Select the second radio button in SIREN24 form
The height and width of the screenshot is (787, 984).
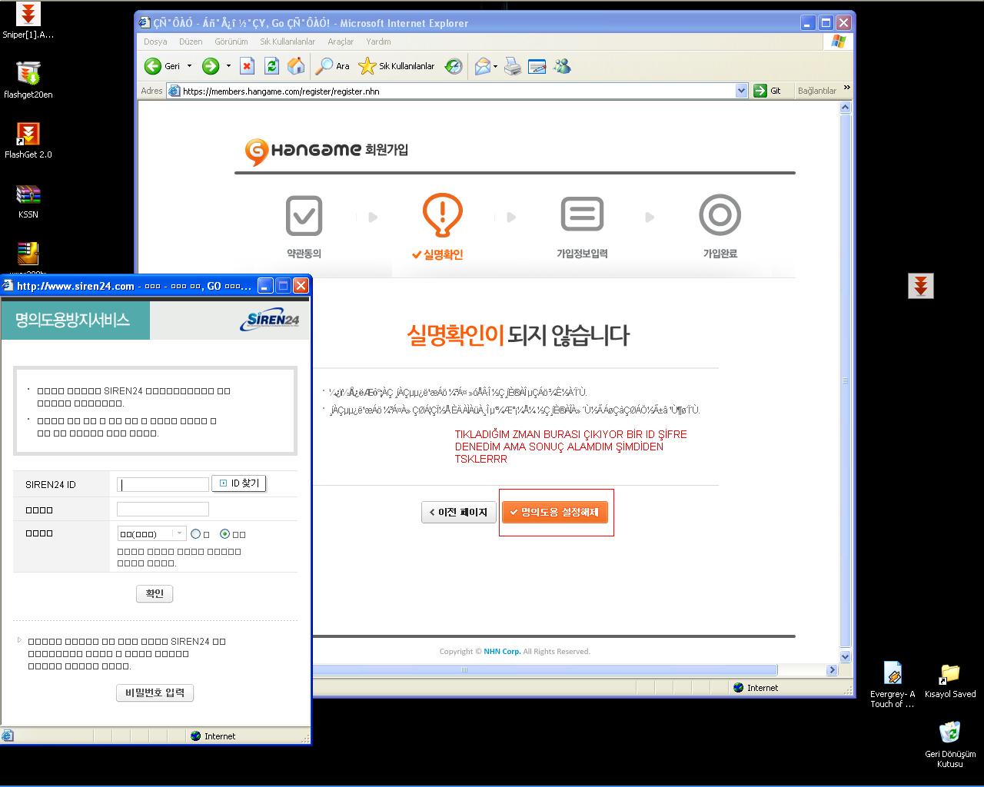tap(225, 534)
